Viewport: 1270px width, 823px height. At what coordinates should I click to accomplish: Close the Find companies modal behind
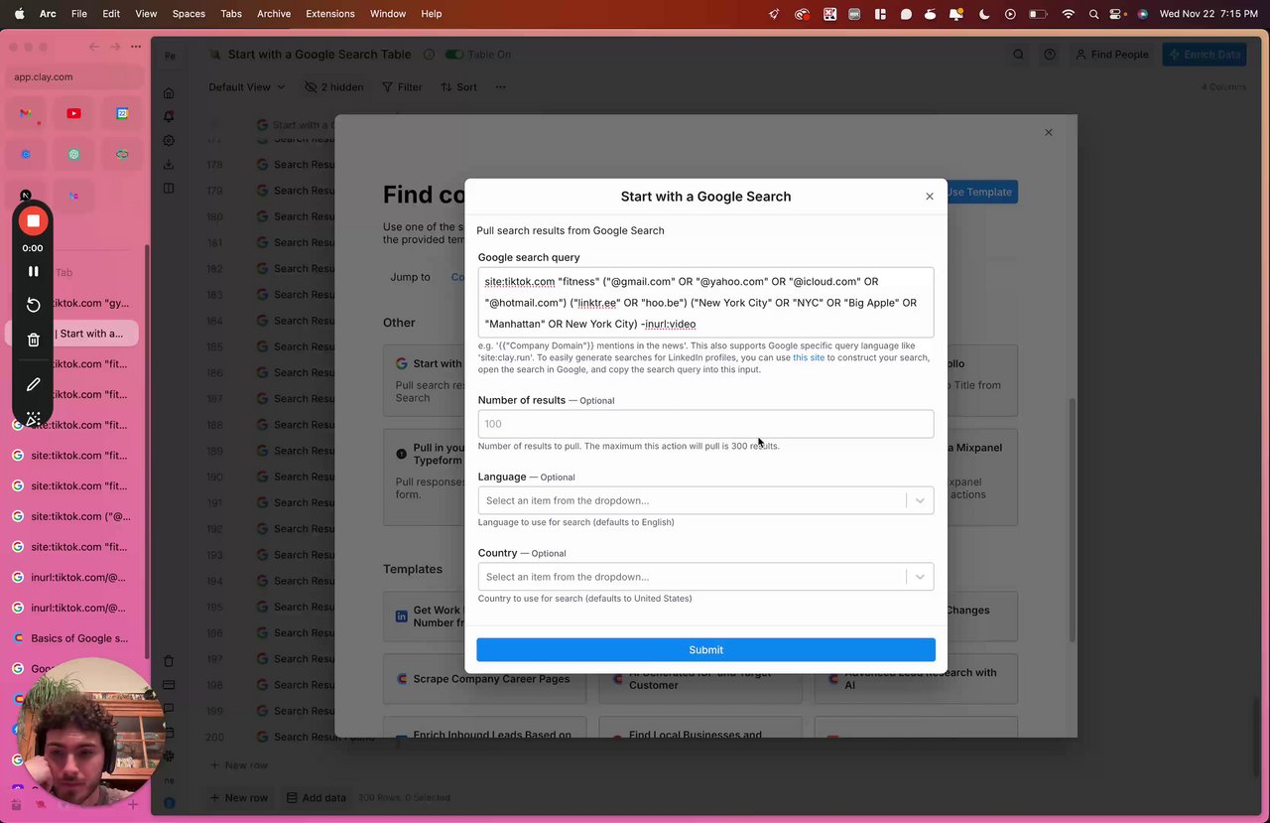(x=1048, y=132)
